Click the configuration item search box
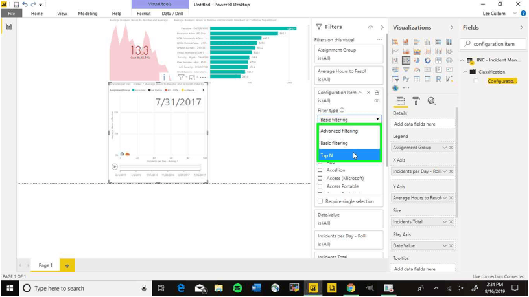The width and height of the screenshot is (529, 297). [x=493, y=44]
